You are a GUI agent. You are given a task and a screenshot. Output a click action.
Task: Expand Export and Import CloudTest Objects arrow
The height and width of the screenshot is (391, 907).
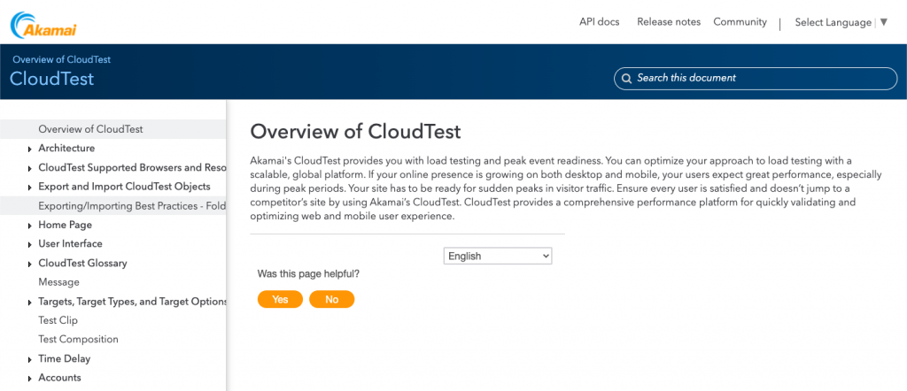(29, 188)
